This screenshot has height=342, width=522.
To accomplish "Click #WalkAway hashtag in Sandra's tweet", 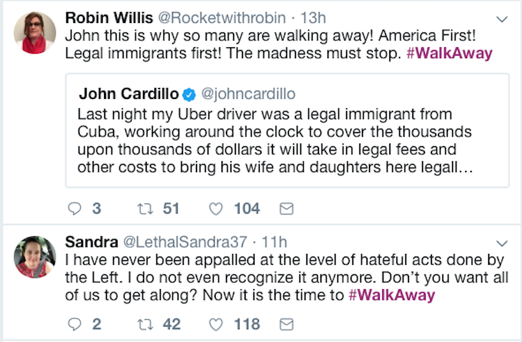I will pyautogui.click(x=392, y=295).
